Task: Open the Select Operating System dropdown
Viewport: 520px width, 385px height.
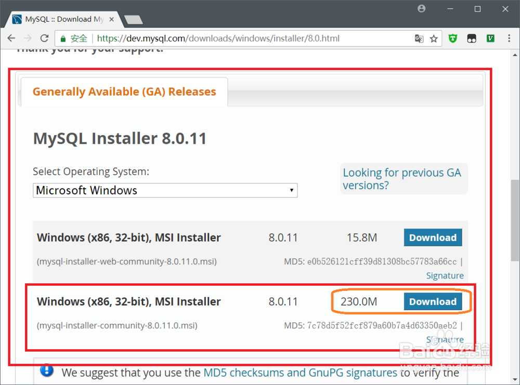Action: point(165,190)
